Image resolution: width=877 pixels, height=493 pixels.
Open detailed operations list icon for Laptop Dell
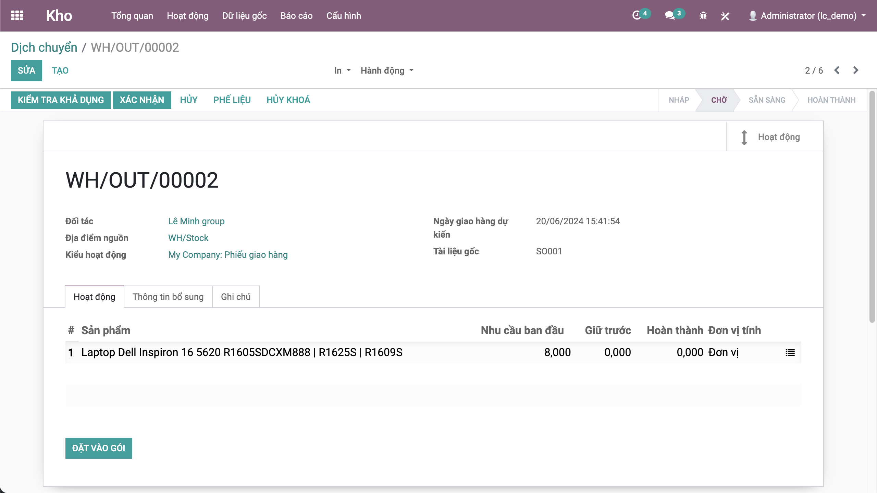790,352
